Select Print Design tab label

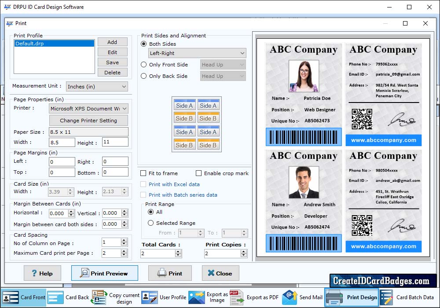[x=362, y=297]
